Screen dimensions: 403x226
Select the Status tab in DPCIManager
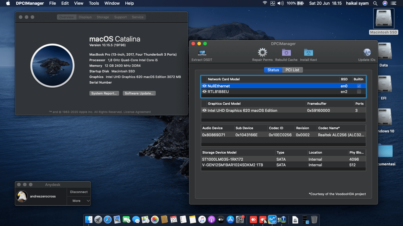pyautogui.click(x=273, y=70)
